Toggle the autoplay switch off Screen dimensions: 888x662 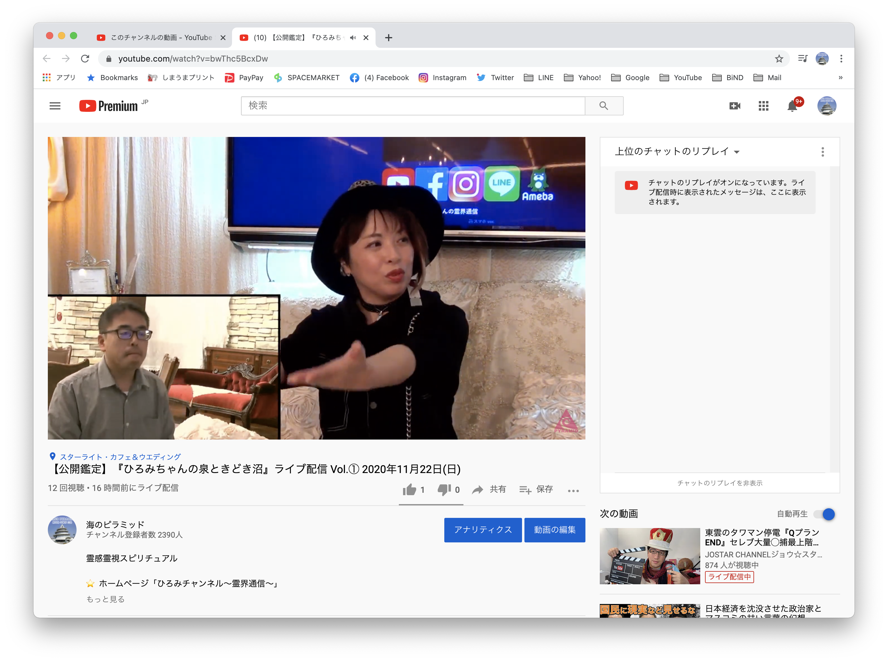click(x=824, y=514)
